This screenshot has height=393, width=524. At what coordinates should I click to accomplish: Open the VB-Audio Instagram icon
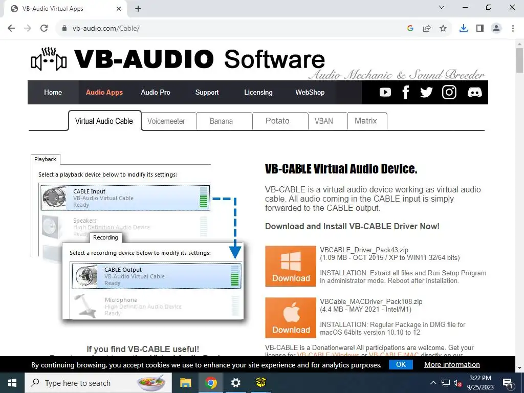click(449, 92)
